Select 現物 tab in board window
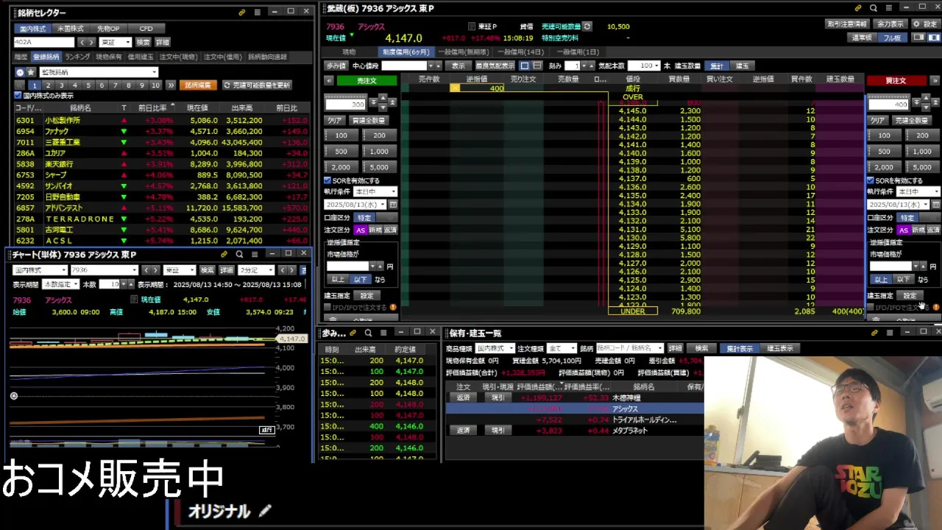Screen dimensions: 942x530 coord(349,52)
